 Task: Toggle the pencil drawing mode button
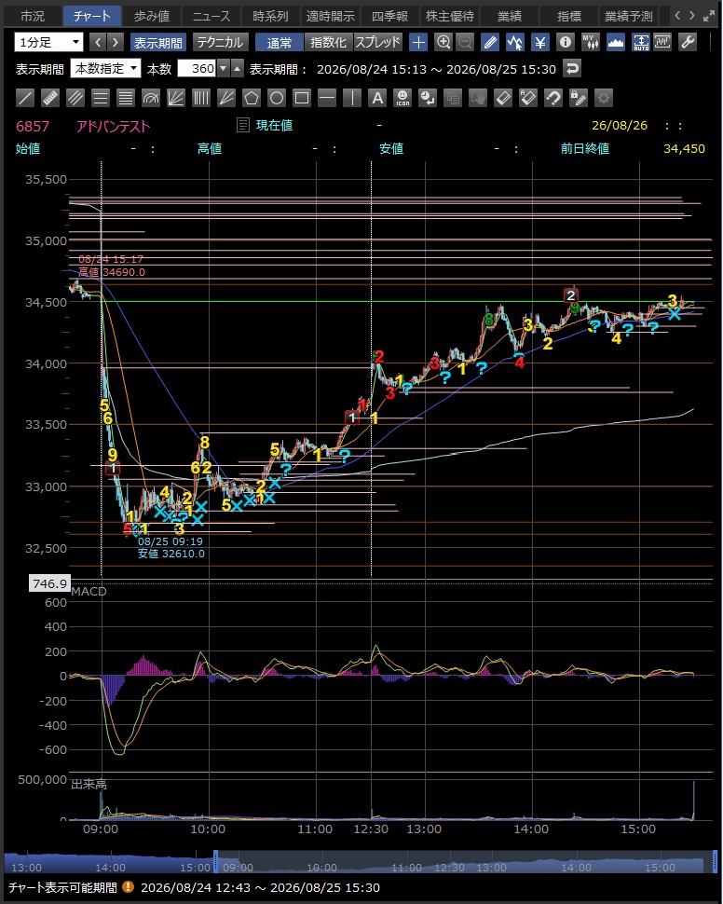pos(490,42)
